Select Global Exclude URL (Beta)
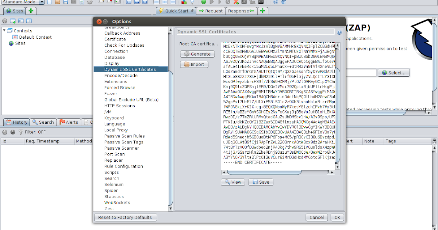The image size is (438, 230). [131, 100]
